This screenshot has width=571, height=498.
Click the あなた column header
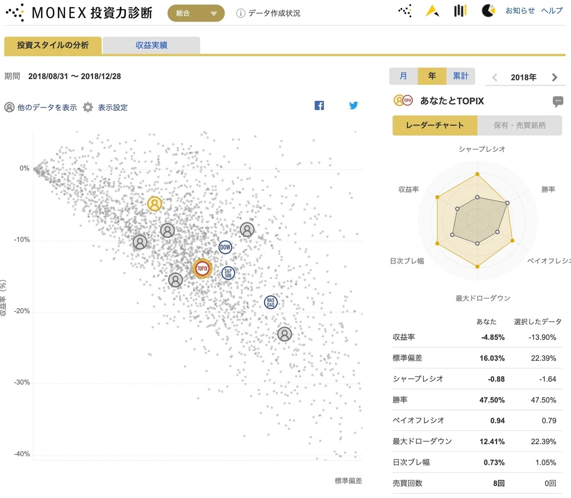click(486, 322)
